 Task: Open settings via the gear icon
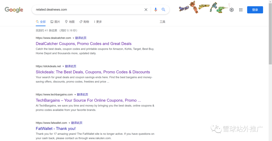pos(232,10)
